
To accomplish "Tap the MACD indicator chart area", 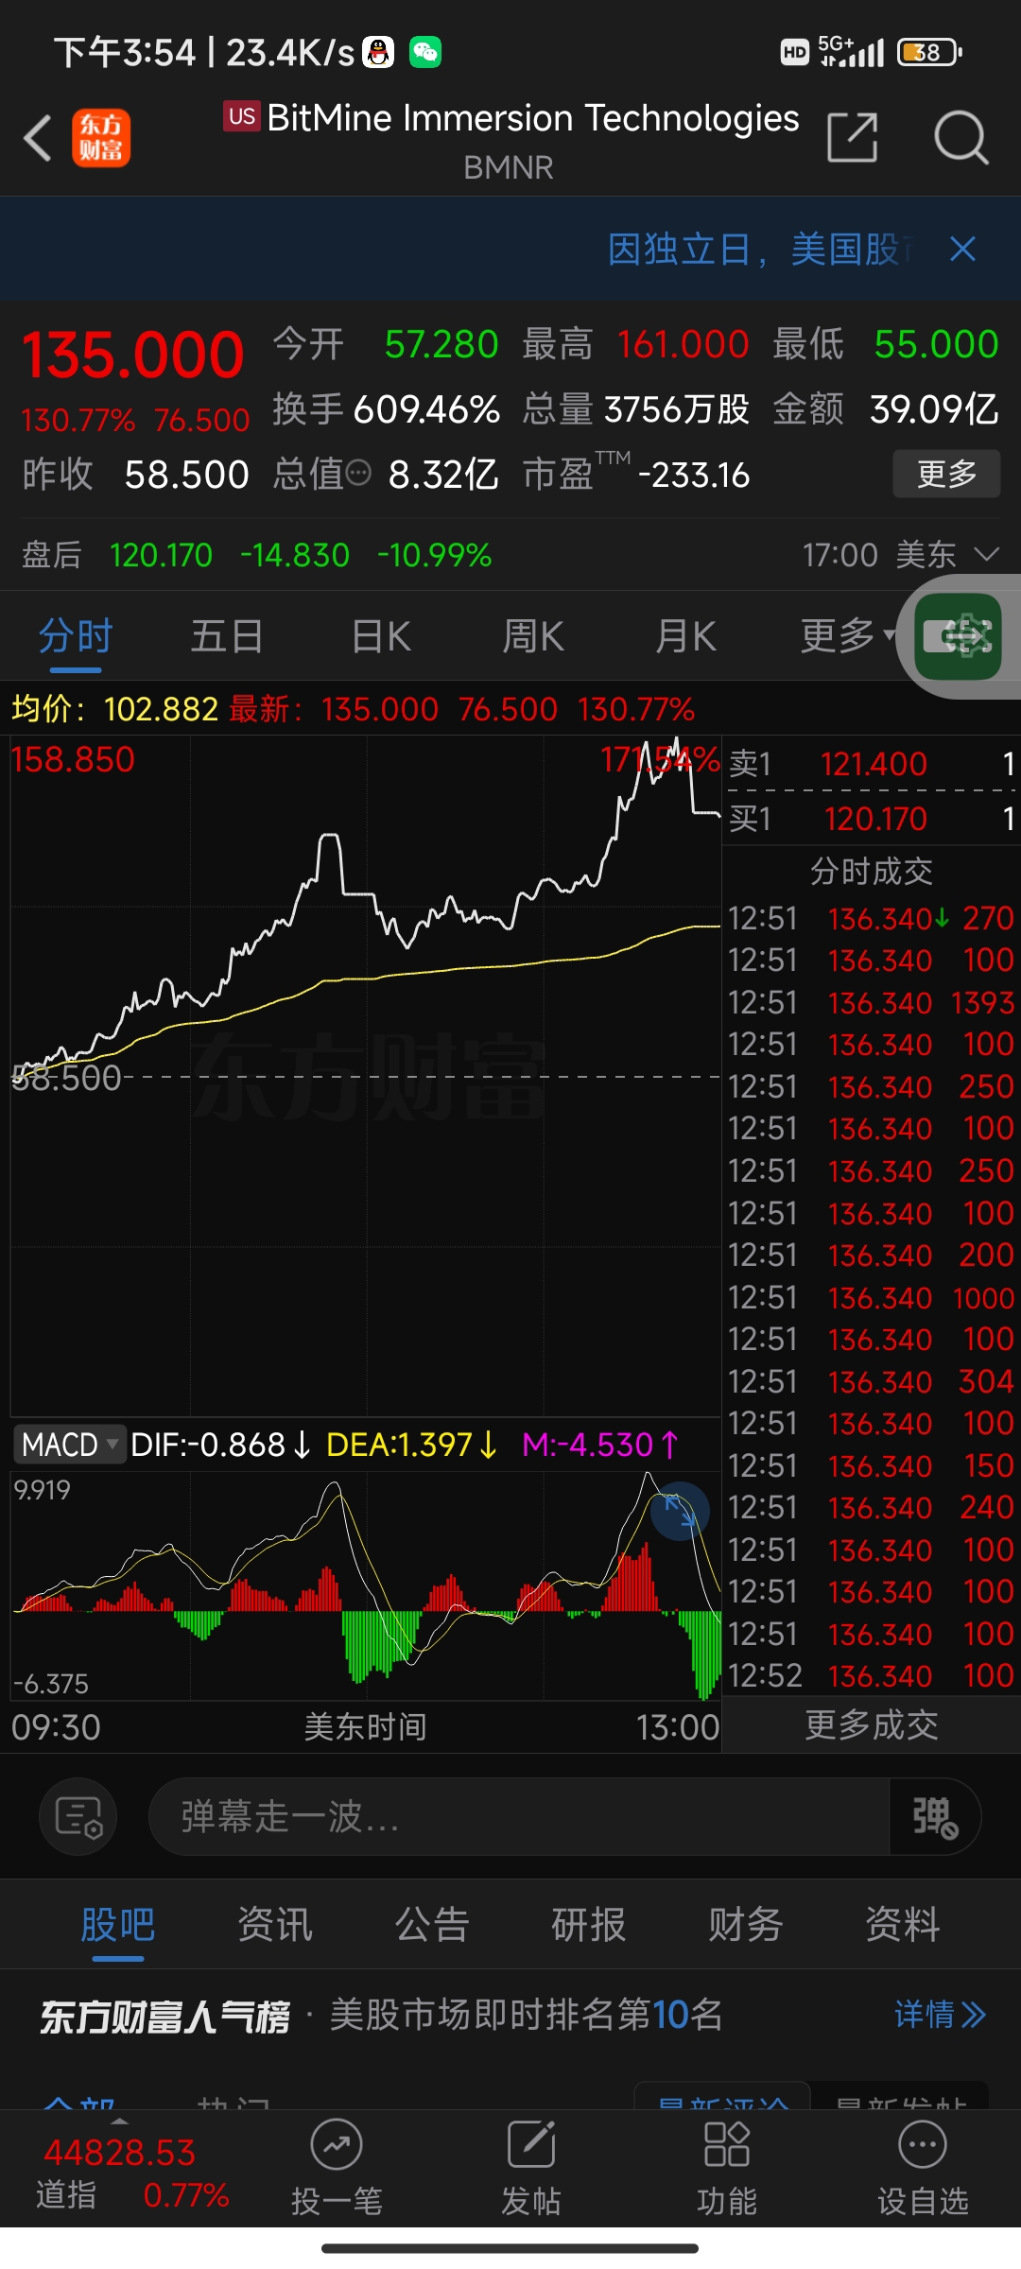I will point(366,1585).
